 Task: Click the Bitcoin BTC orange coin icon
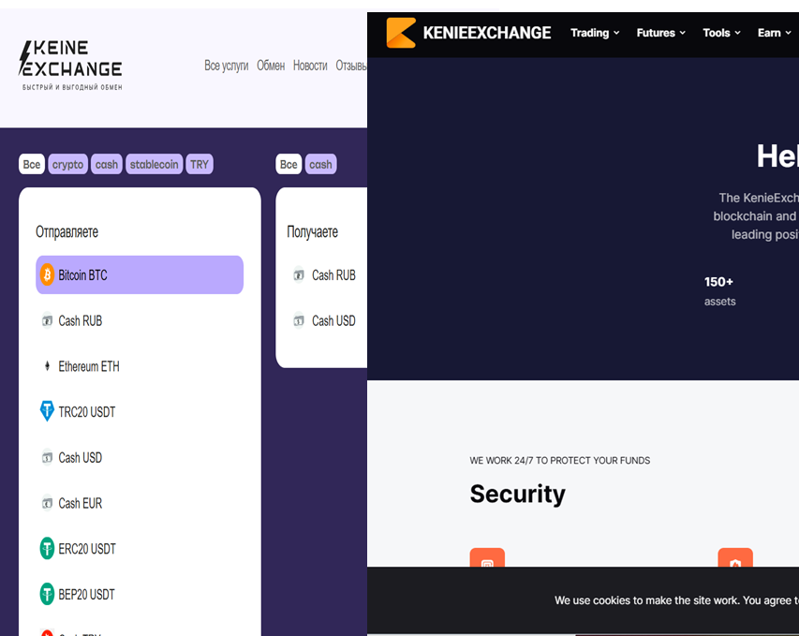[47, 274]
